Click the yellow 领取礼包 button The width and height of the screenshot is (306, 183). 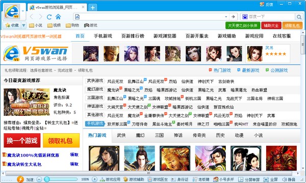coord(61,140)
